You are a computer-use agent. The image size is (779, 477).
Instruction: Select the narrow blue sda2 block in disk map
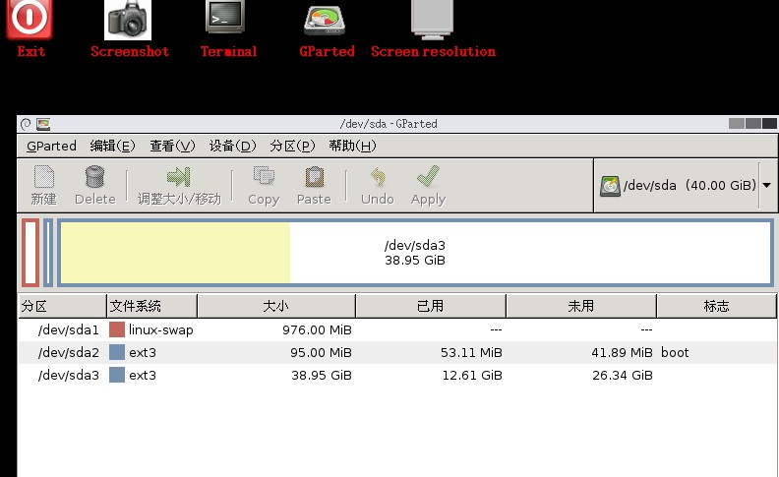coord(47,253)
